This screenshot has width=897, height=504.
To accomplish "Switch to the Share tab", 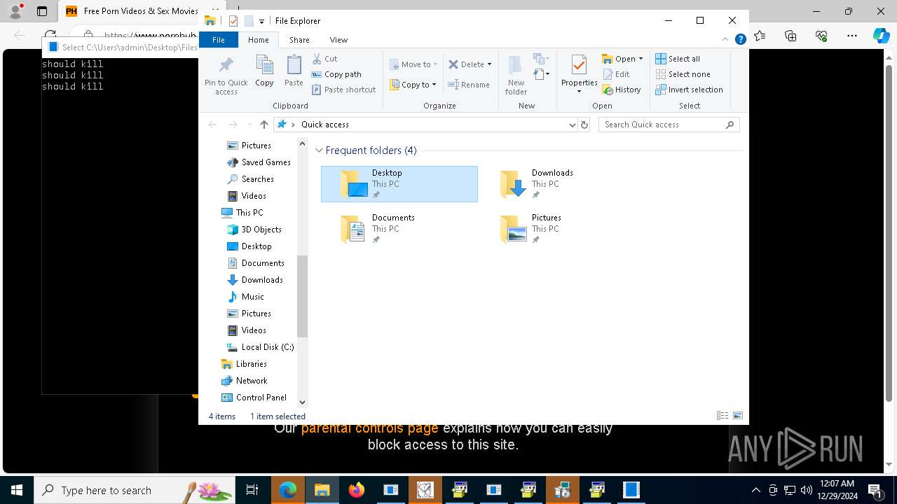I will [299, 40].
